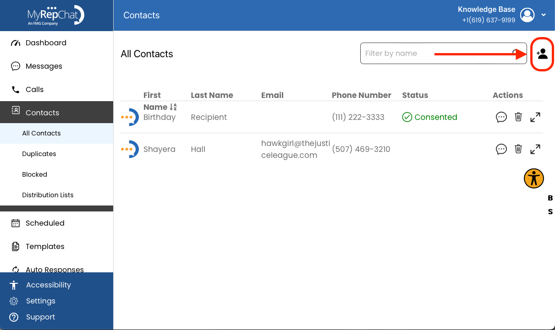Click the Filter by name field

[444, 54]
